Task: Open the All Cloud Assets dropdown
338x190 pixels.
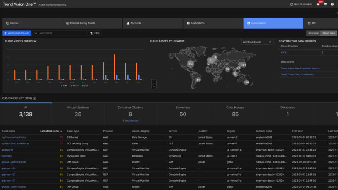Action: click(257, 42)
